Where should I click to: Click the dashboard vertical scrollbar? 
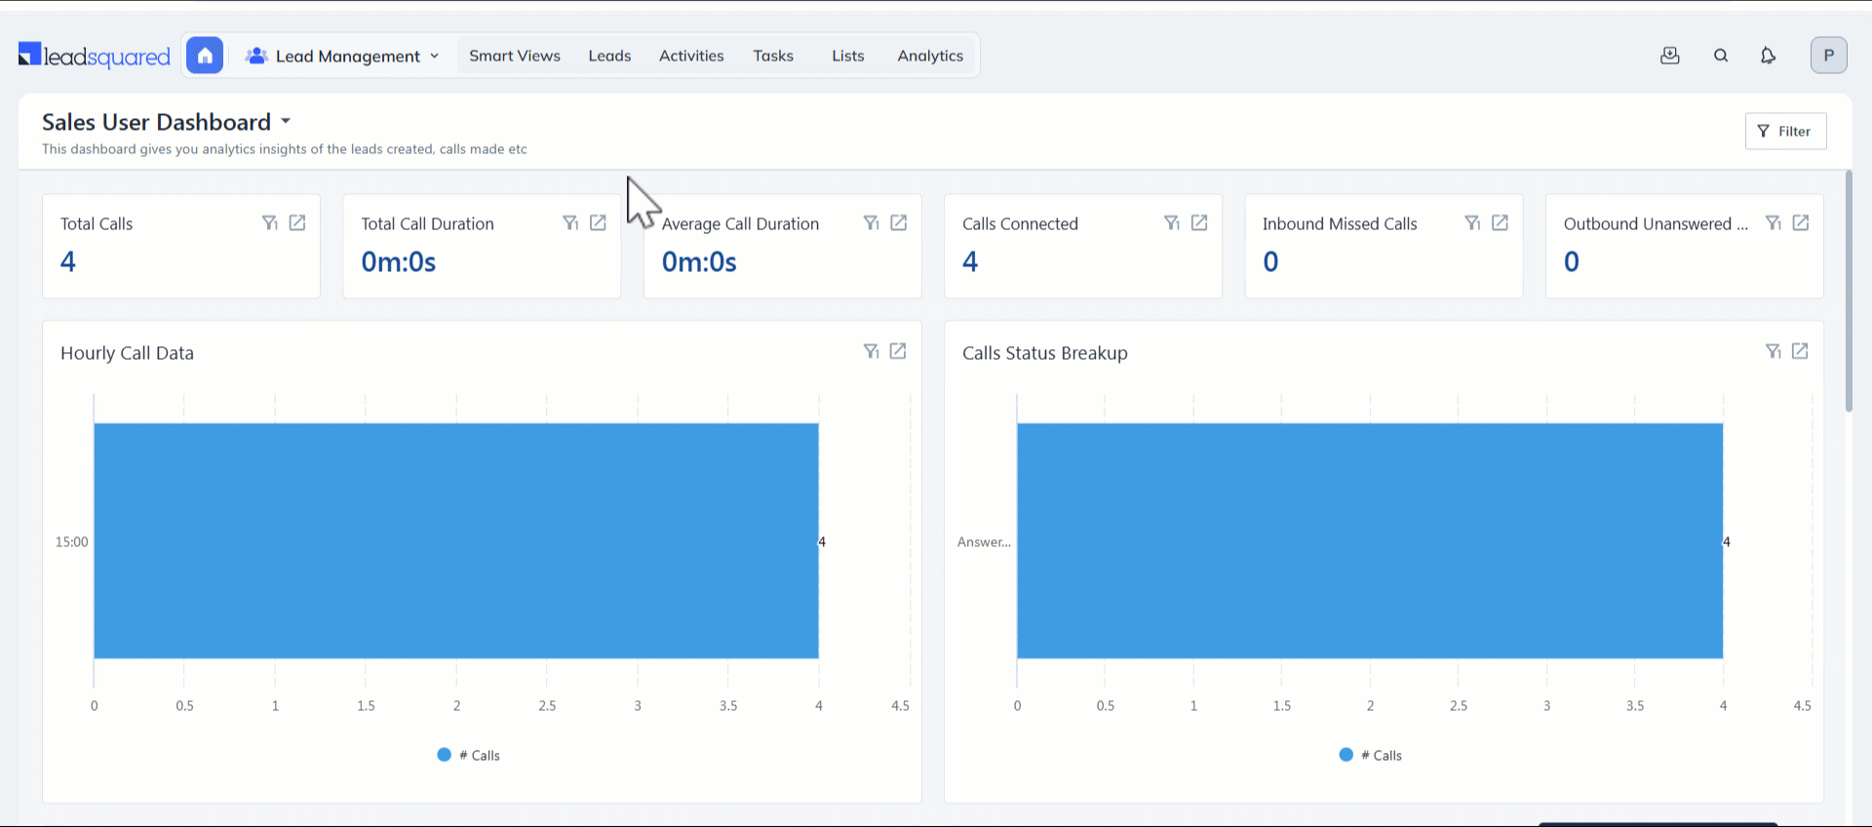click(1848, 291)
